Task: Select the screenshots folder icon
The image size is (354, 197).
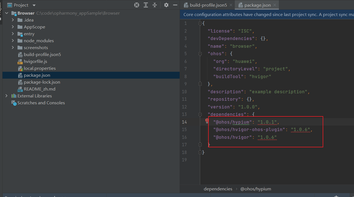Action: 20,47
